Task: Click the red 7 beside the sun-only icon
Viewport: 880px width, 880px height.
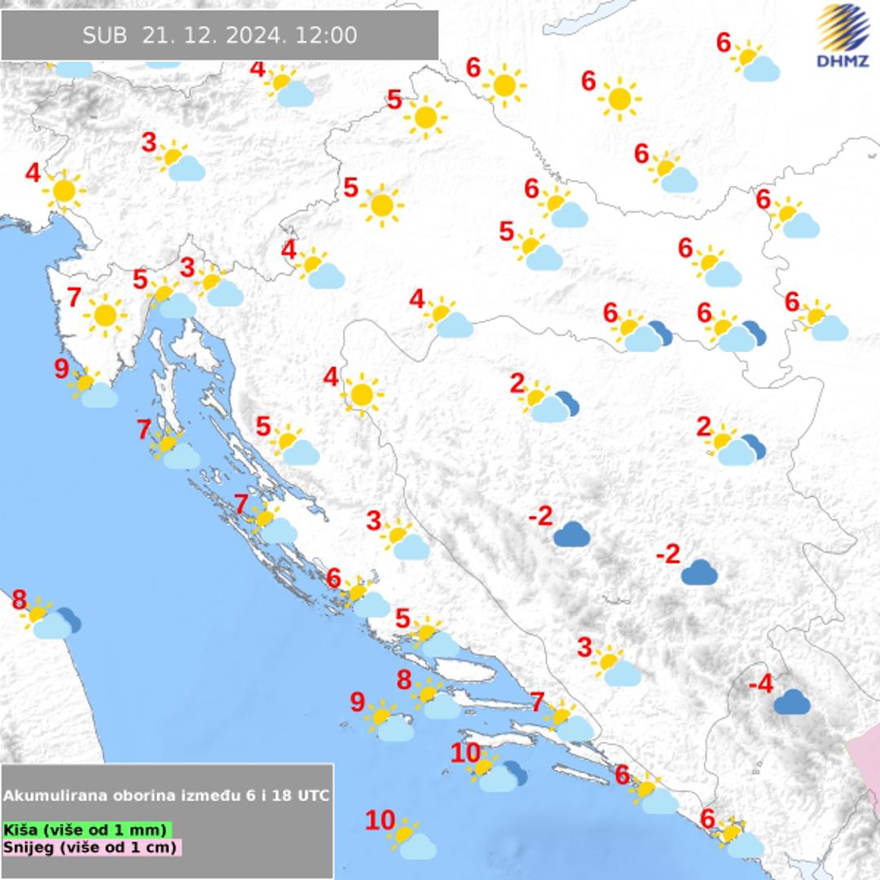Action: (73, 298)
